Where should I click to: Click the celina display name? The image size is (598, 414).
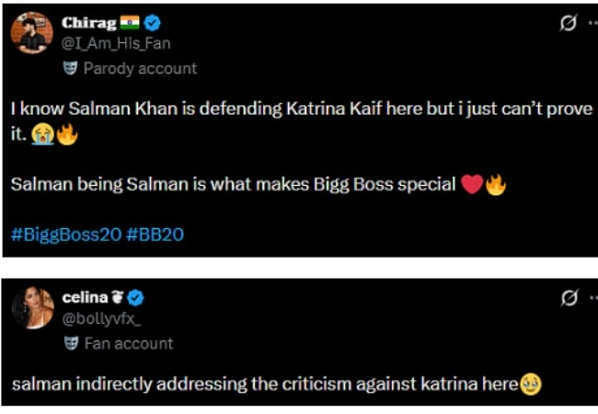coord(85,298)
